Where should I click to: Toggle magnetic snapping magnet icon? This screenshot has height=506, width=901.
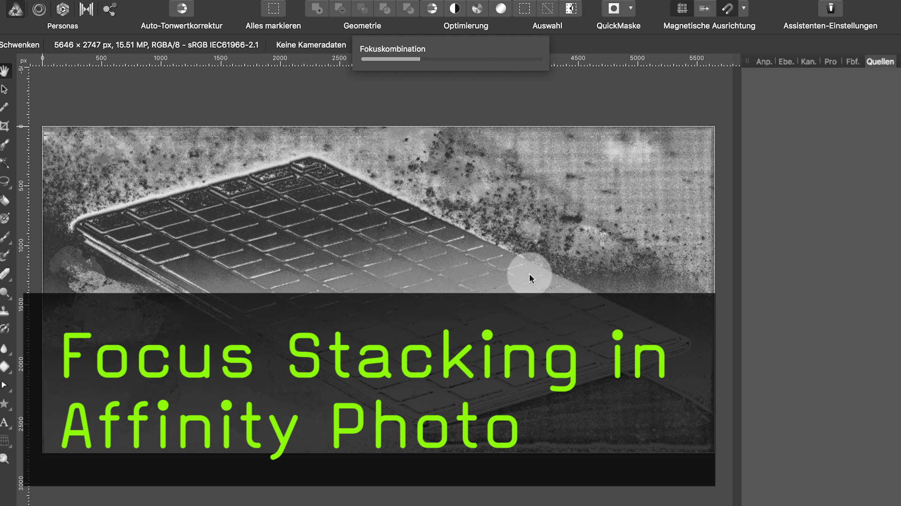tap(727, 8)
